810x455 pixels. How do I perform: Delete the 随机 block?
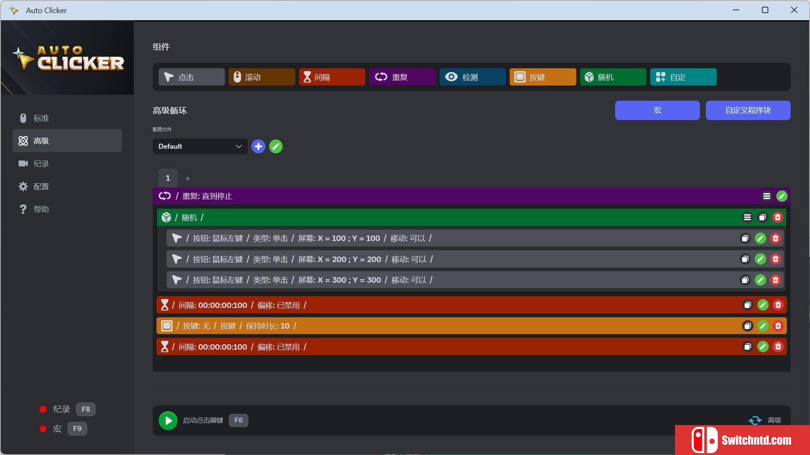point(778,217)
